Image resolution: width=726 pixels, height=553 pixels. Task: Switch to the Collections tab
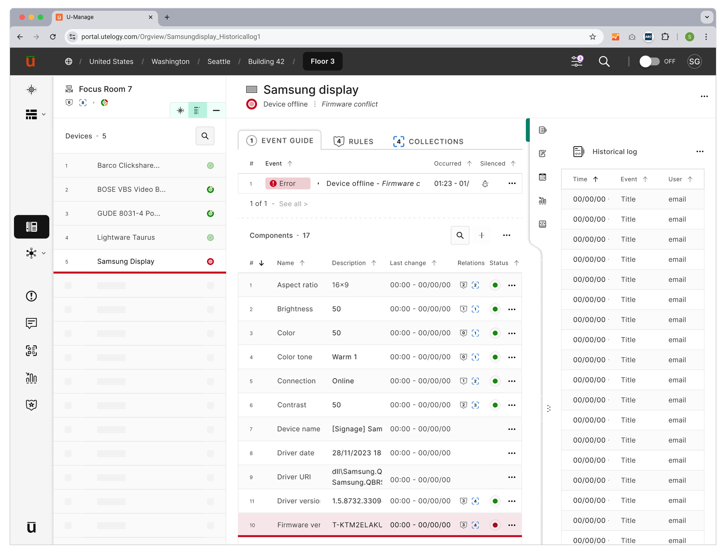(428, 141)
